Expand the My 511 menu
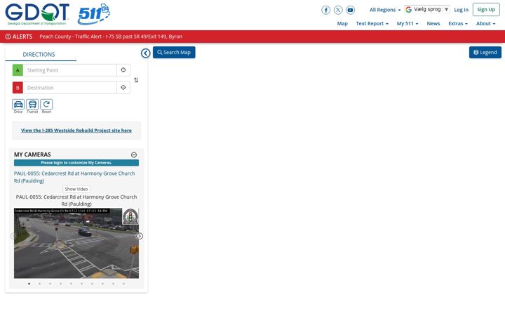Viewport: 505px width, 316px height. click(x=408, y=24)
